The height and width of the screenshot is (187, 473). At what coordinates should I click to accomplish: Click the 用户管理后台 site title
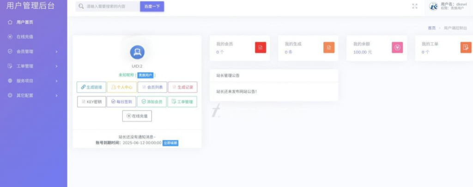[x=30, y=6]
